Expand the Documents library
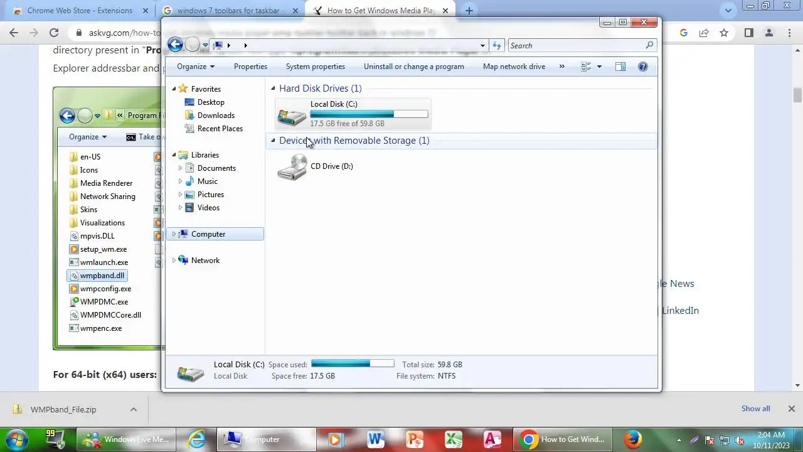Screen dimensions: 803x452 (x=181, y=168)
